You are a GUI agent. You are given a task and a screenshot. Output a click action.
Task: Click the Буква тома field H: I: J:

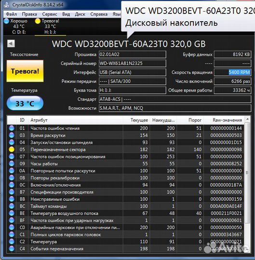point(133,90)
